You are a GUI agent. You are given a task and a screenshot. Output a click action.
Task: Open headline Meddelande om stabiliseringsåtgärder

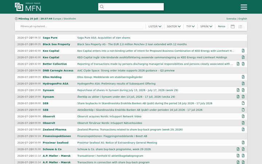(110, 77)
